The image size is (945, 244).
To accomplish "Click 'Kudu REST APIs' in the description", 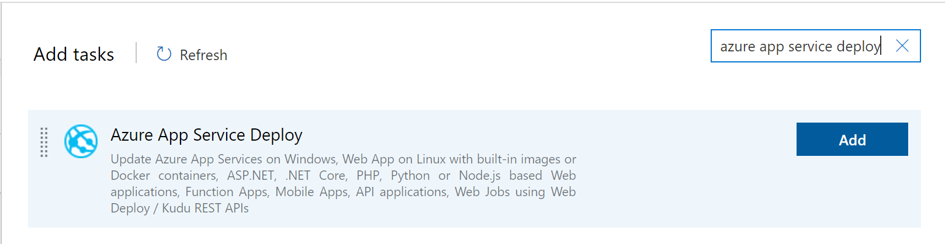I will [205, 208].
